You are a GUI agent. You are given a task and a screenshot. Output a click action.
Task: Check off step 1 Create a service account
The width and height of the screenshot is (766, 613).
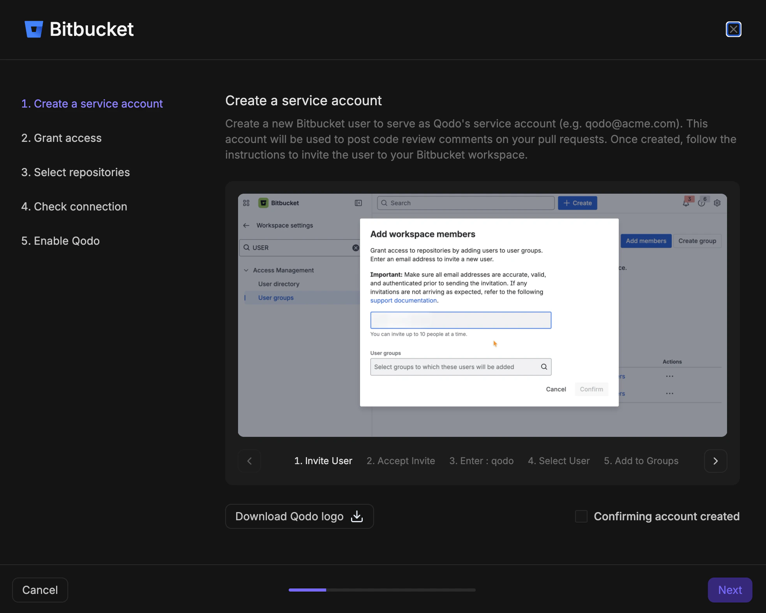point(92,104)
